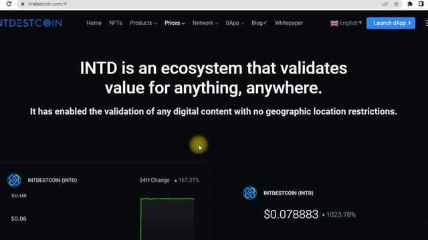
Task: Expand the Prices dropdown menu
Action: coord(175,23)
